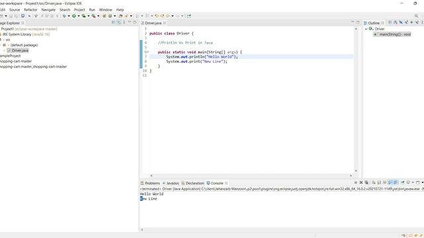Collapse all in Package Explorer toolbar
424x238 pixels.
[x=113, y=22]
